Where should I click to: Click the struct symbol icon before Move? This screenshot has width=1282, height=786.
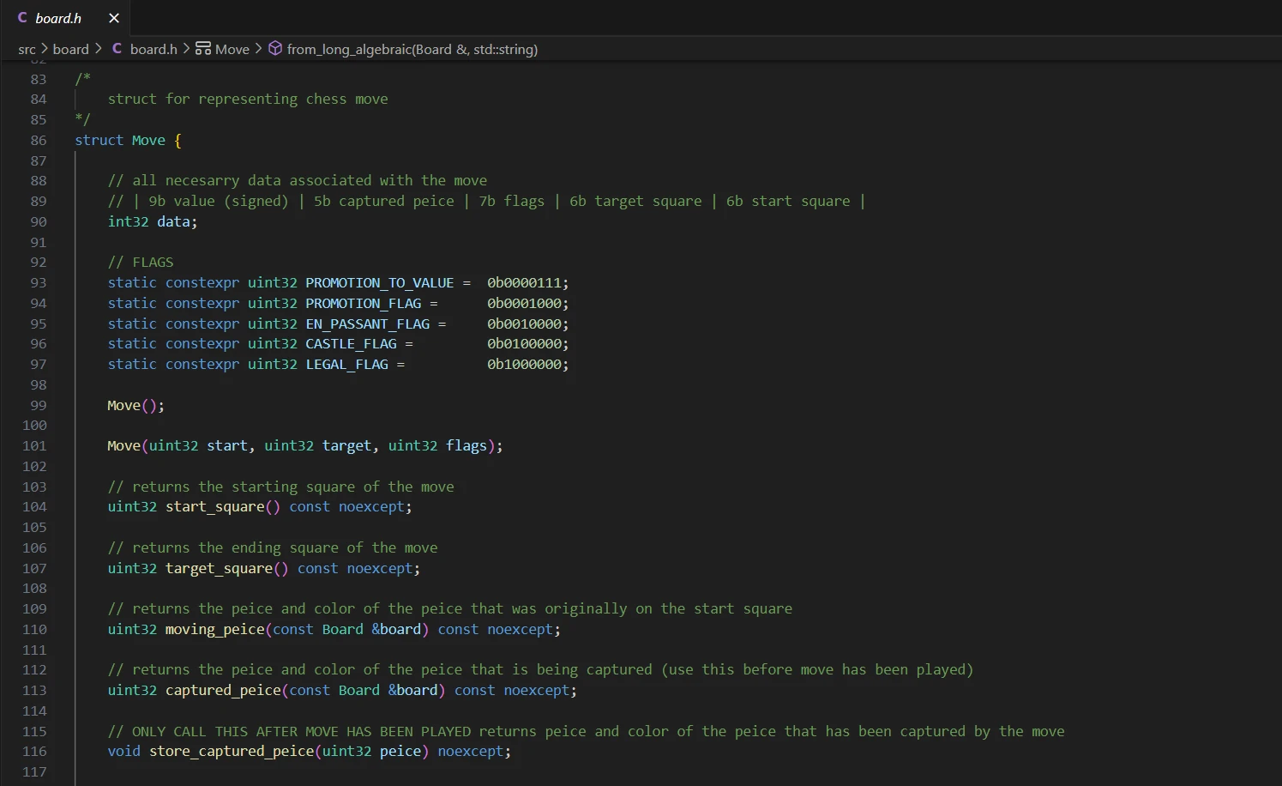203,49
